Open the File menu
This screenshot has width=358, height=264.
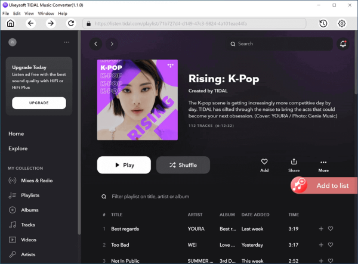pos(6,14)
